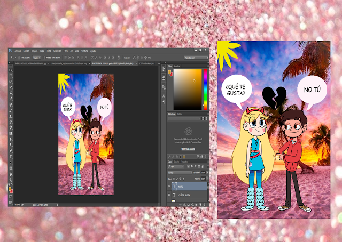Select the Clone Stamp tool
Image resolution: width=342 pixels, height=242 pixels.
(x=11, y=116)
